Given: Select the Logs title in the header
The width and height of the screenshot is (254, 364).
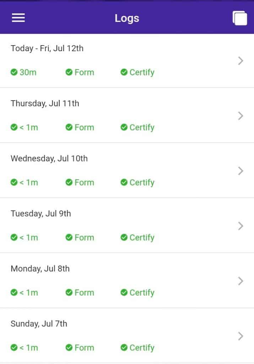Looking at the screenshot, I should [x=127, y=18].
